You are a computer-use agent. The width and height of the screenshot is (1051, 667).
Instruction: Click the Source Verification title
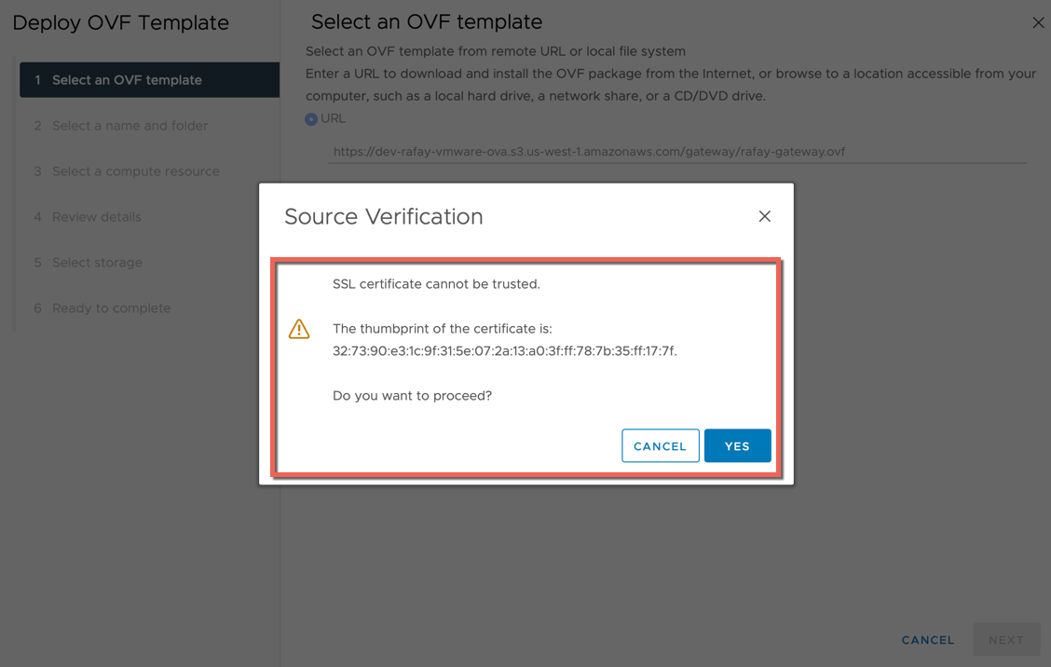[383, 216]
